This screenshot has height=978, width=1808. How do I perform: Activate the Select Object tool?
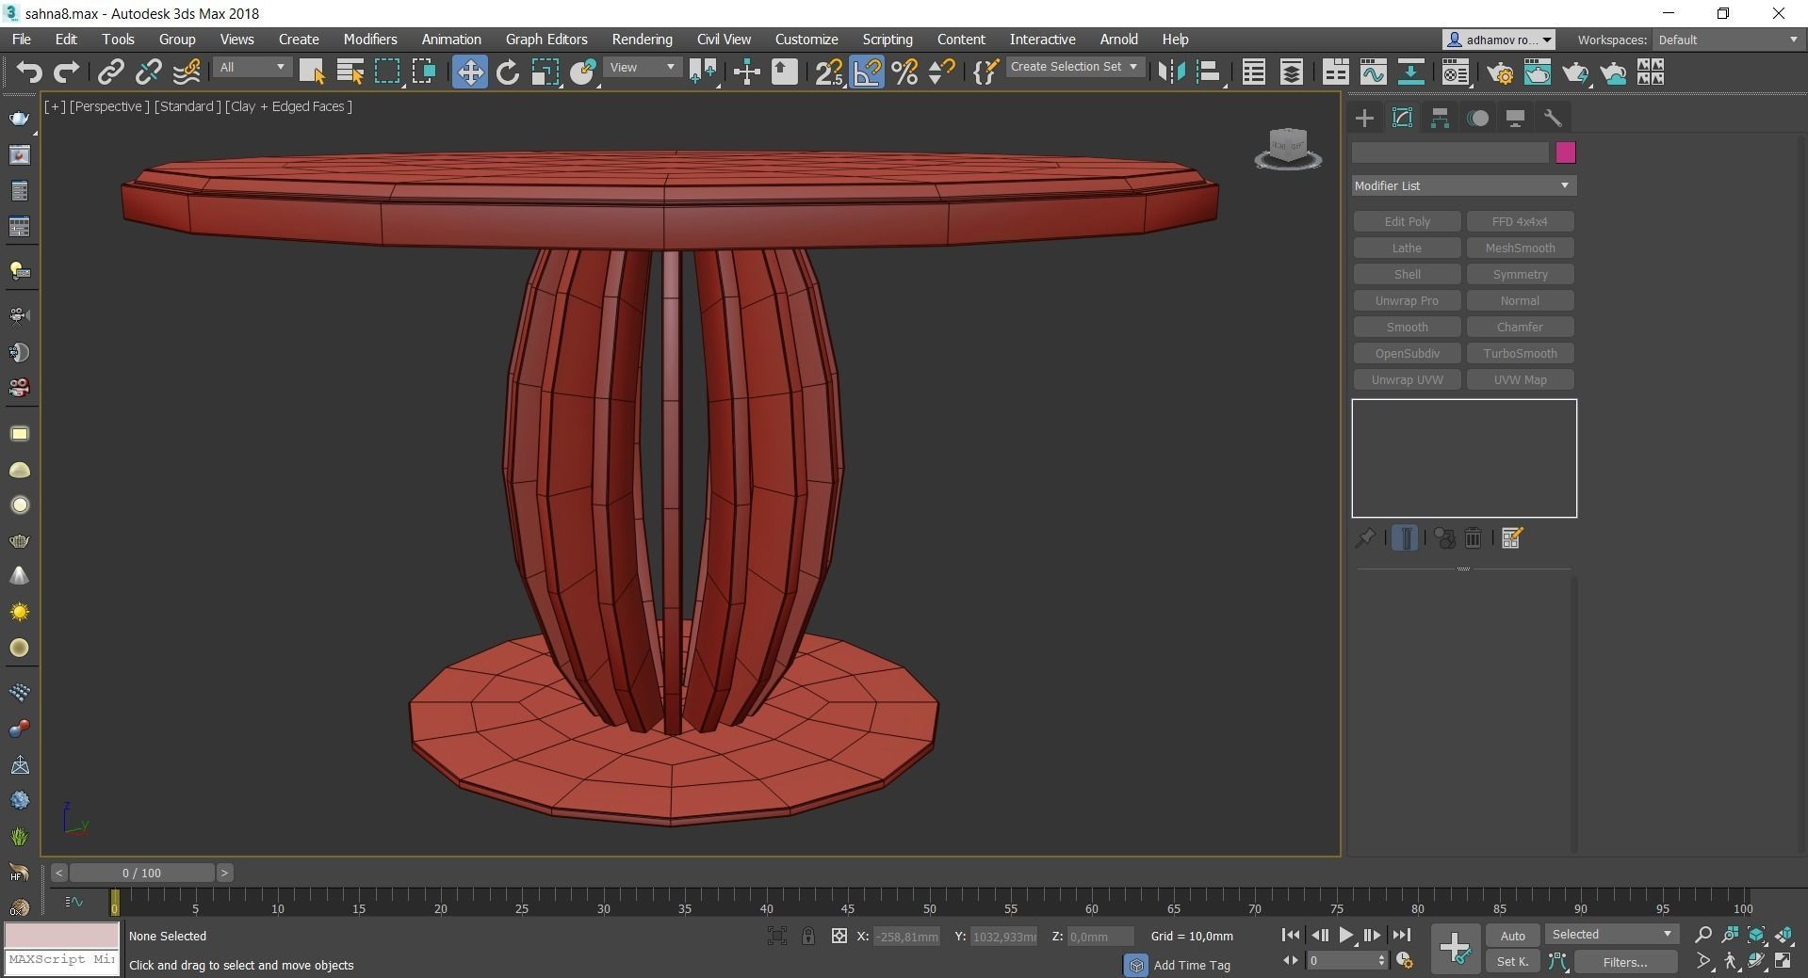tap(312, 72)
